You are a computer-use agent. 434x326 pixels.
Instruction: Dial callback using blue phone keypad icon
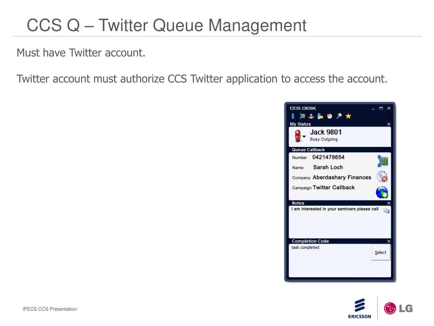pyautogui.click(x=383, y=161)
